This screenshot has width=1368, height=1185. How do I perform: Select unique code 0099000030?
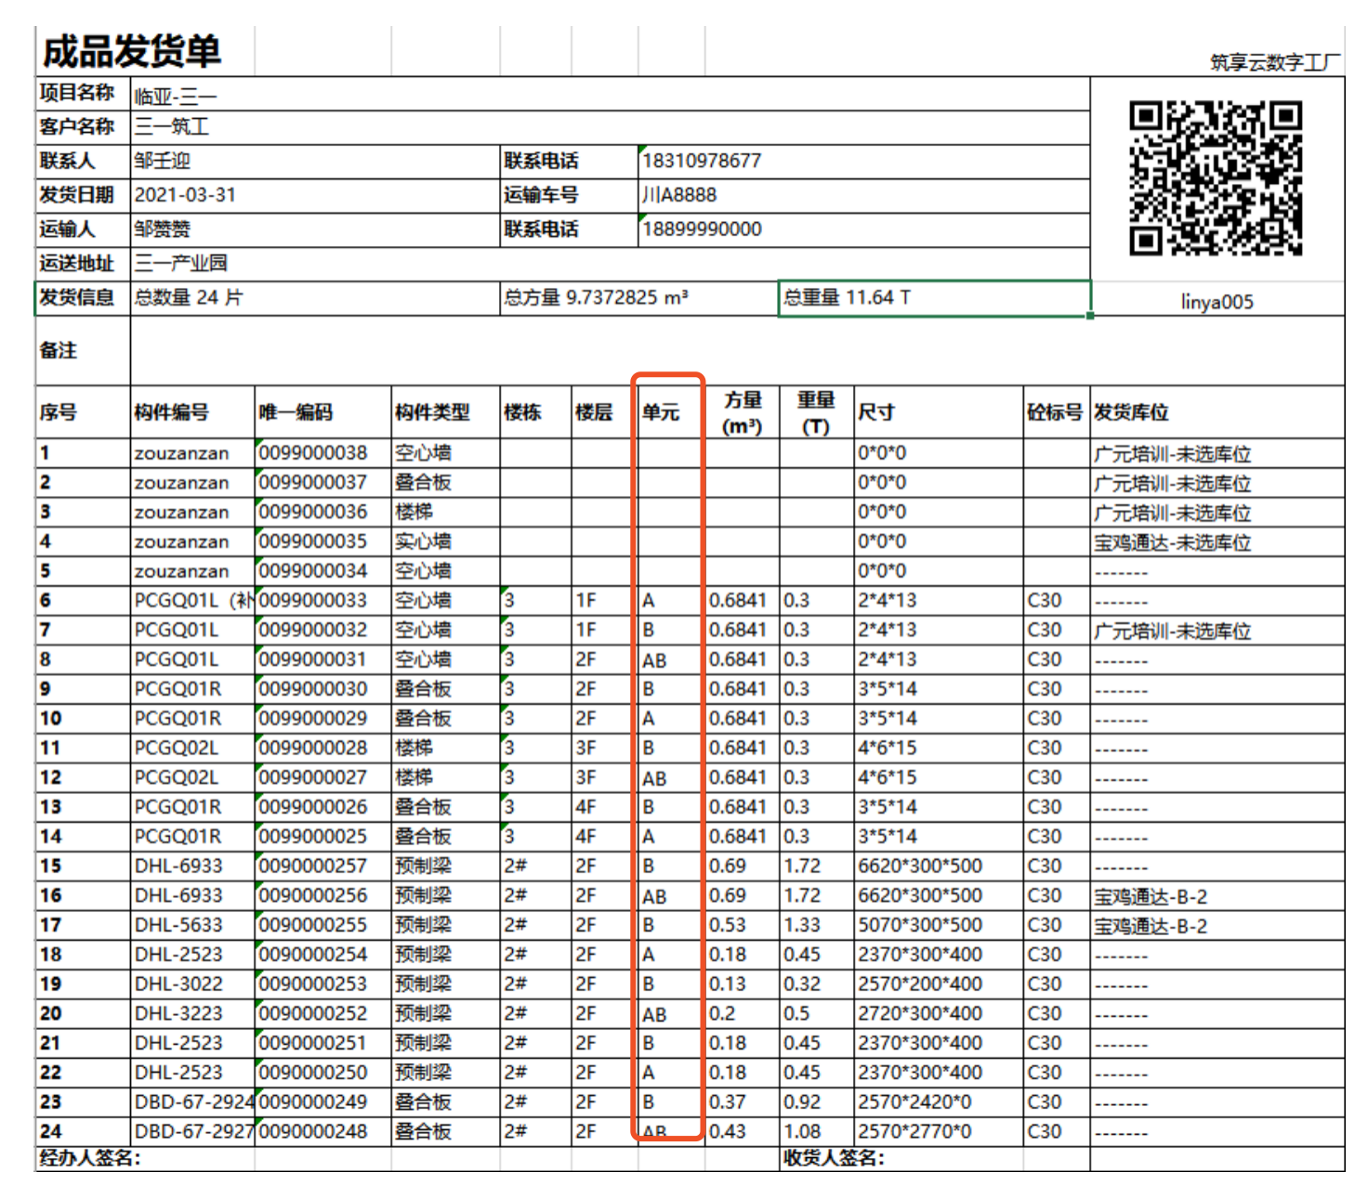coord(313,689)
